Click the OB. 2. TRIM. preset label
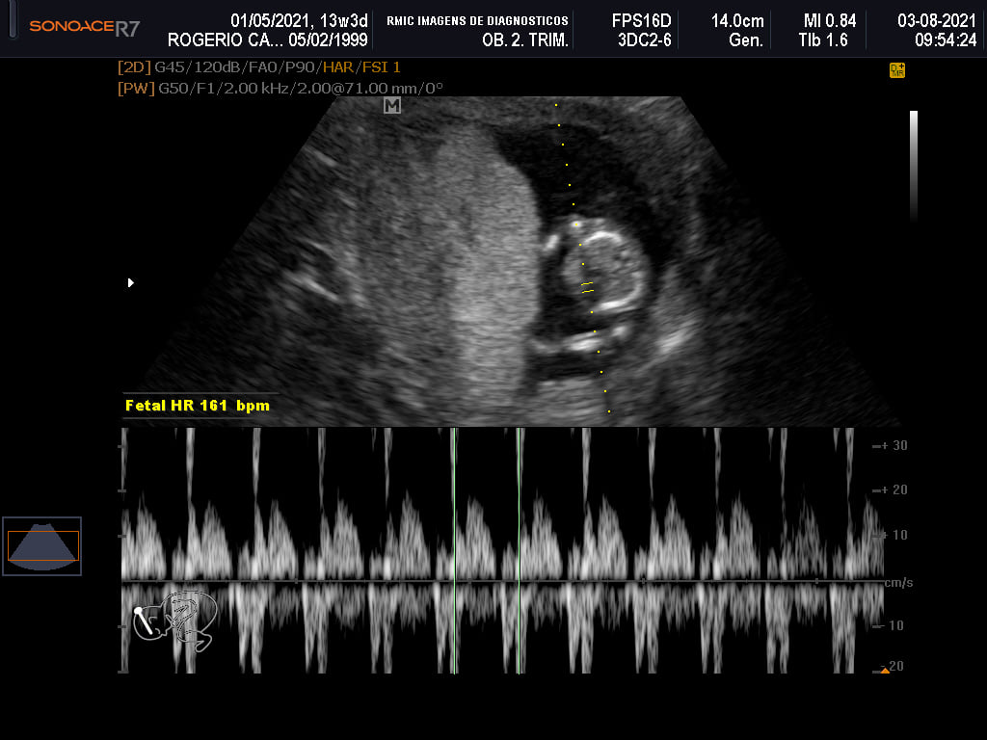 coord(525,40)
